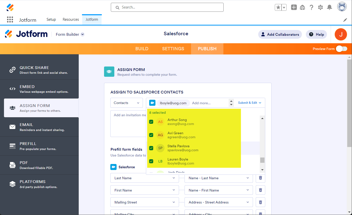Uncheck Avi Green contact
The height and width of the screenshot is (215, 352).
coord(151,135)
